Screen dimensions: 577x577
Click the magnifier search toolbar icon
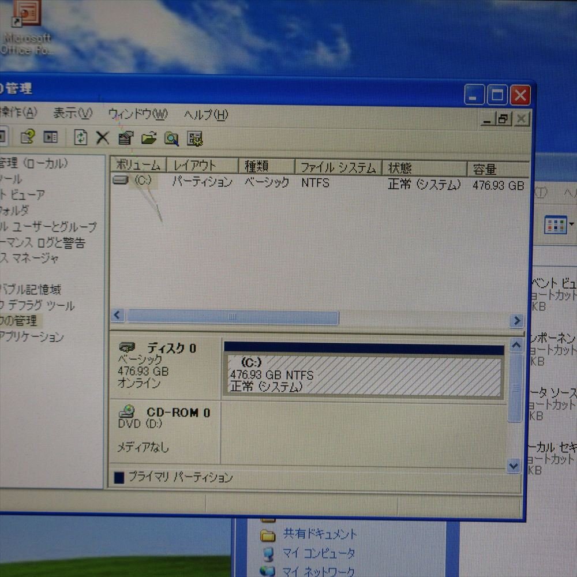(x=171, y=138)
